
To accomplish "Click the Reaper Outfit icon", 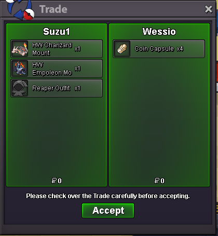I will click(x=20, y=88).
